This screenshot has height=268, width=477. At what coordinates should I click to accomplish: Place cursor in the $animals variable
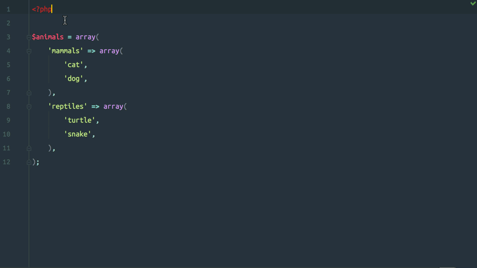(x=48, y=37)
